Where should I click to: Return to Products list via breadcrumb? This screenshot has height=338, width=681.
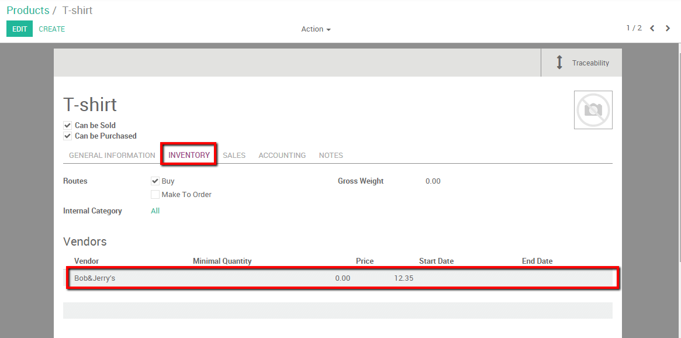coord(27,10)
